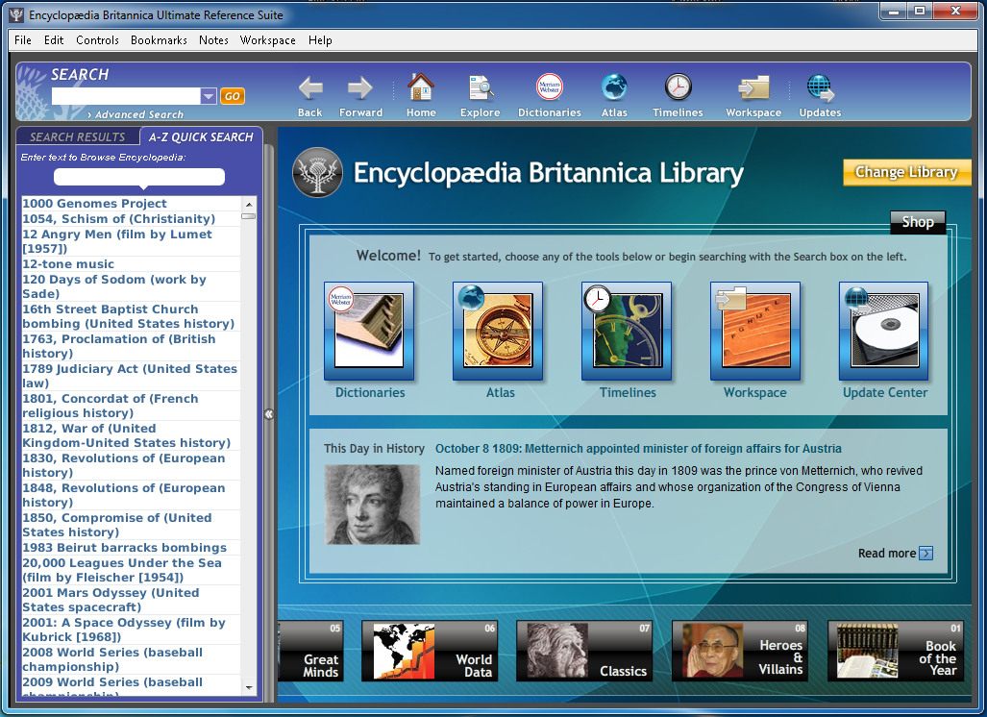Image resolution: width=987 pixels, height=717 pixels.
Task: Open the Notes menu
Action: tap(213, 40)
